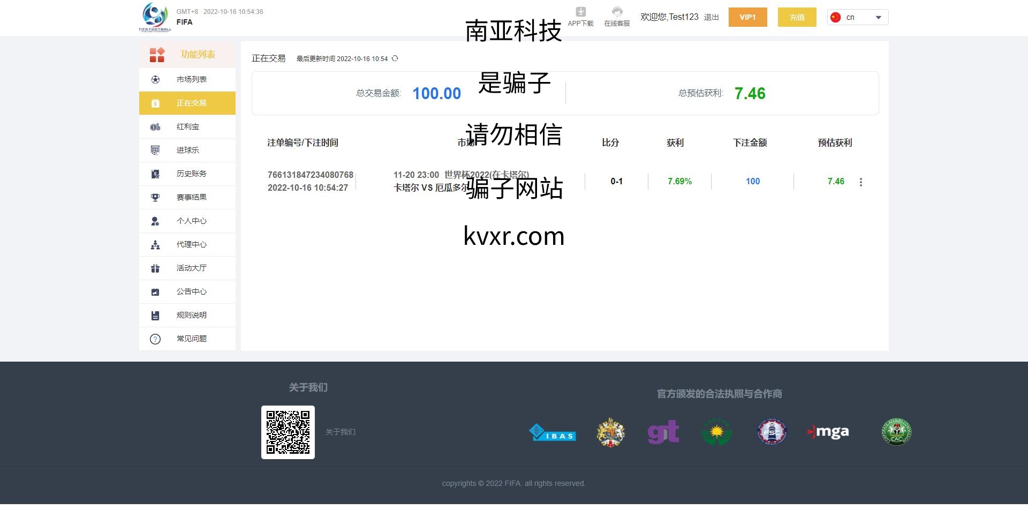Click 退出 logout link
This screenshot has width=1028, height=517.
click(711, 17)
